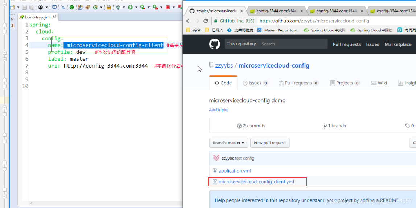Open Pull requests in GitHub header
This screenshot has height=208, width=416.
click(346, 44)
